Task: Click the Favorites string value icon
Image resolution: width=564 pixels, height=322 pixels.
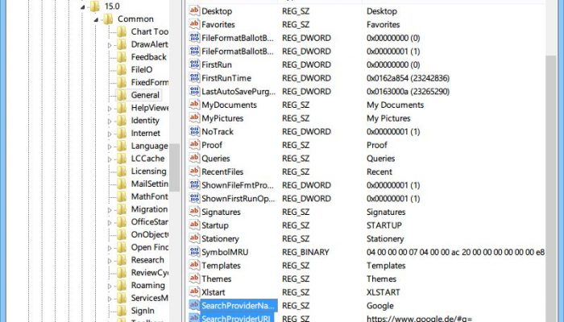Action: (x=194, y=24)
